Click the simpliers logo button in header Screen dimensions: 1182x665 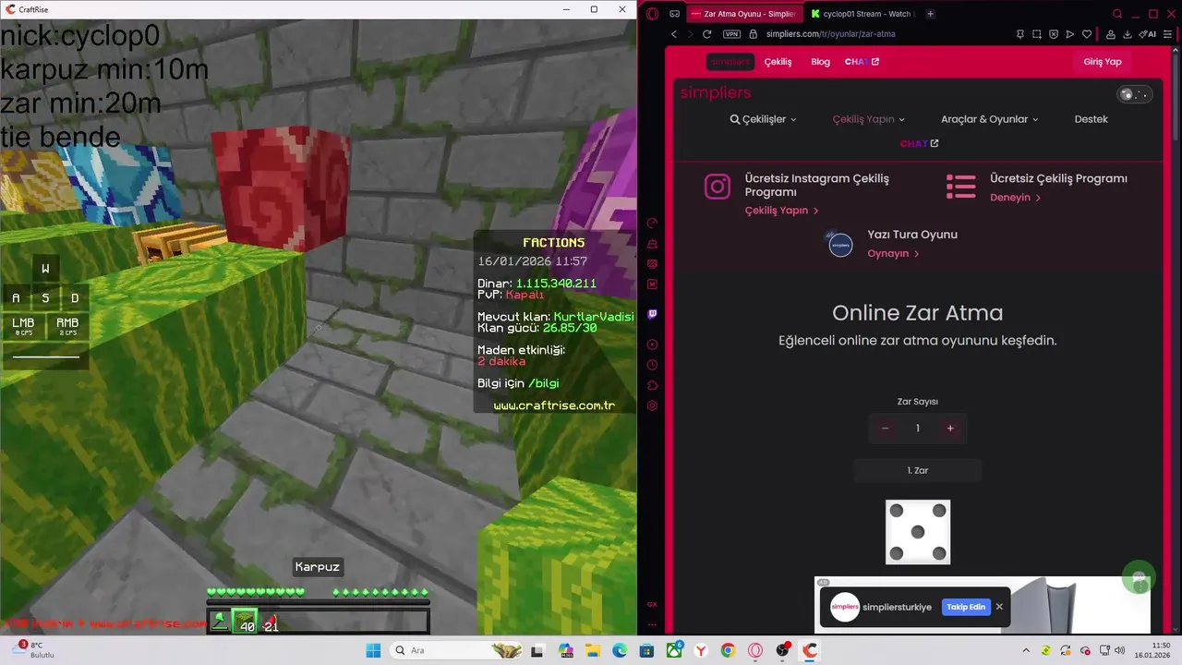tap(730, 62)
